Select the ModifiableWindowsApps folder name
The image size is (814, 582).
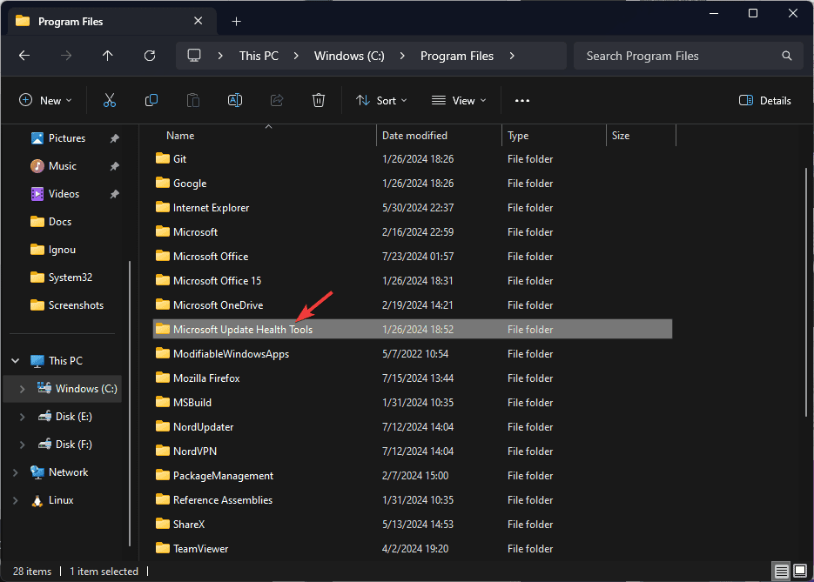pyautogui.click(x=231, y=354)
